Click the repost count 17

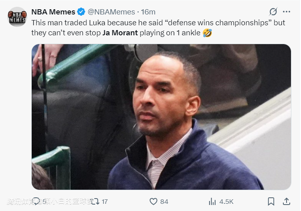(x=104, y=201)
